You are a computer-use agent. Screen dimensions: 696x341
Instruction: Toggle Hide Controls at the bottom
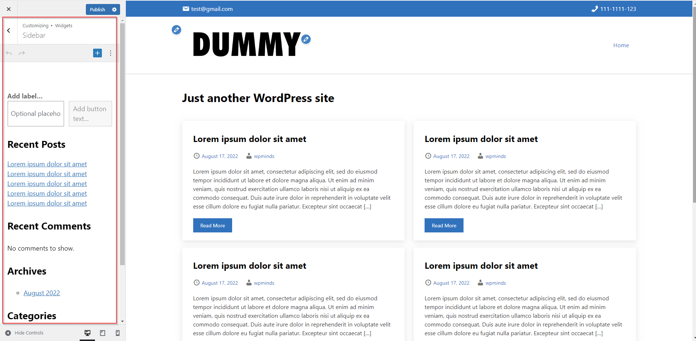click(x=24, y=333)
